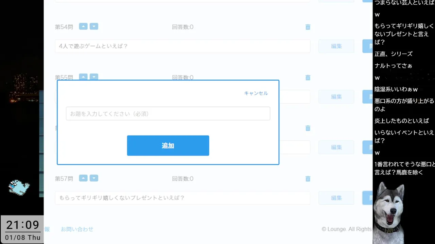Click 編集 for 4人で遊ぶゲームといえば？

(336, 46)
